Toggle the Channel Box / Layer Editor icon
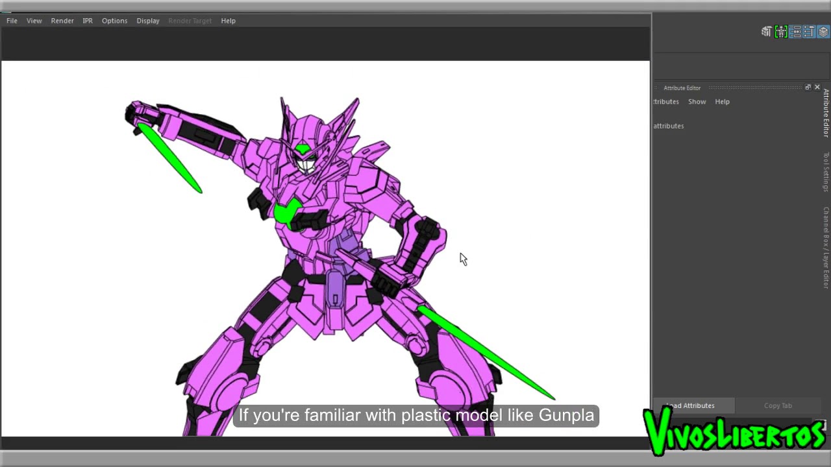Screen dimensions: 831x467 click(823, 31)
